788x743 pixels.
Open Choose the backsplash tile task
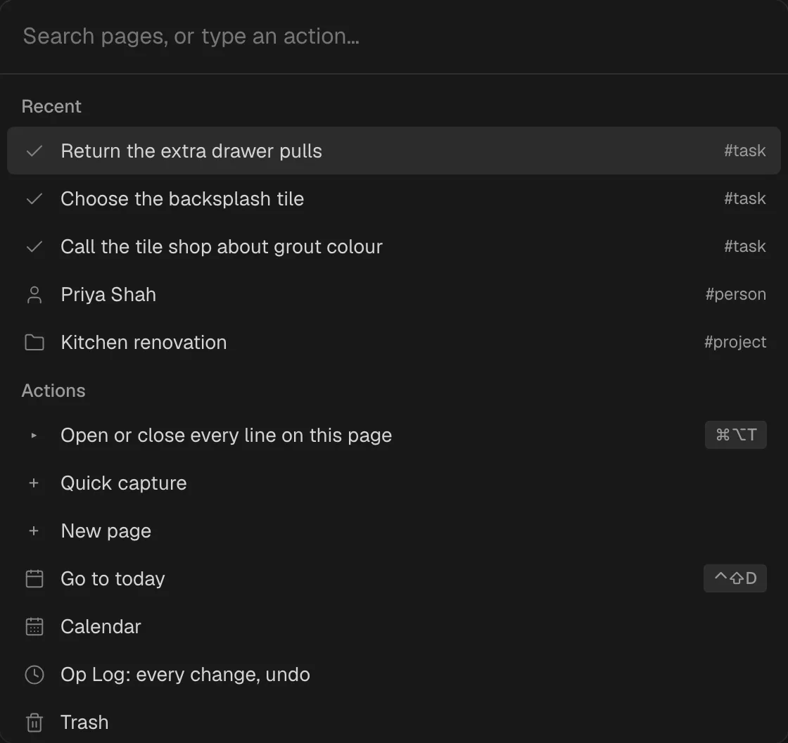394,198
